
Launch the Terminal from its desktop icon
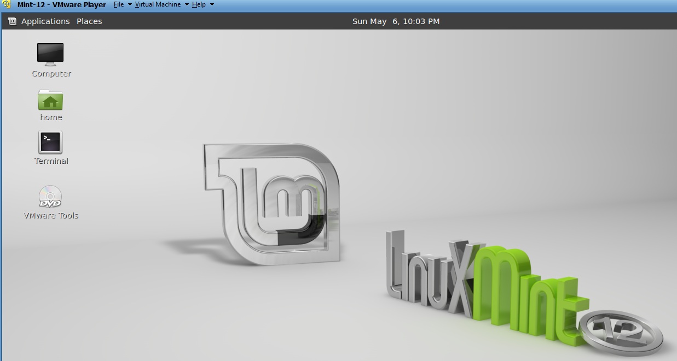coord(50,141)
